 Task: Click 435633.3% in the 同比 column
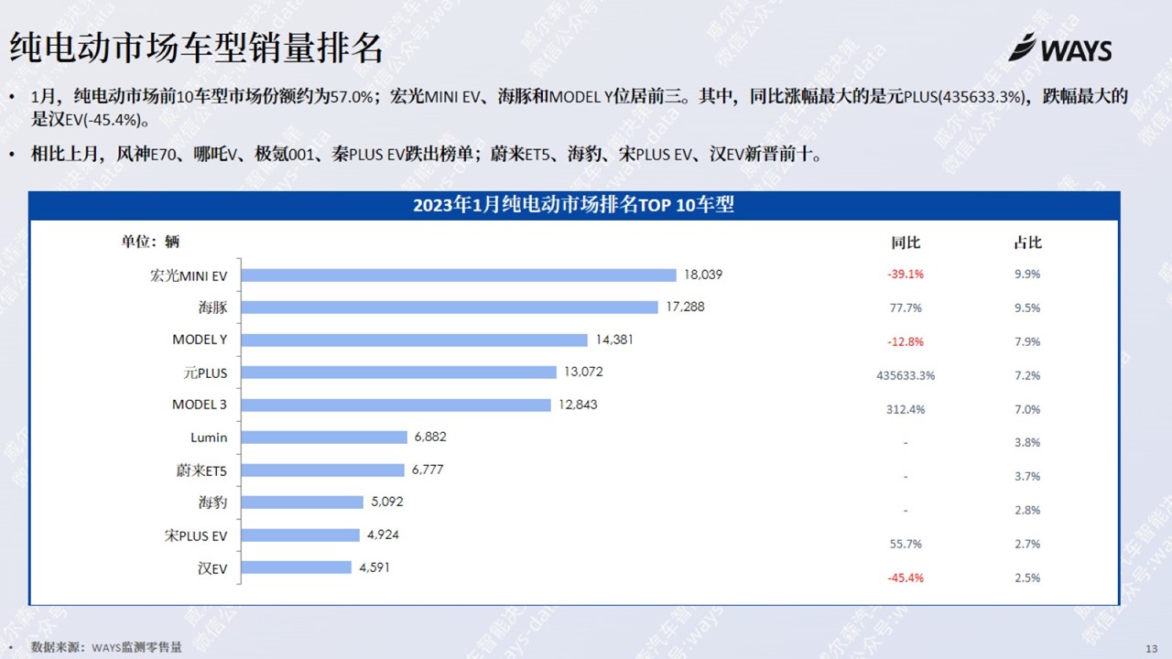pos(906,375)
